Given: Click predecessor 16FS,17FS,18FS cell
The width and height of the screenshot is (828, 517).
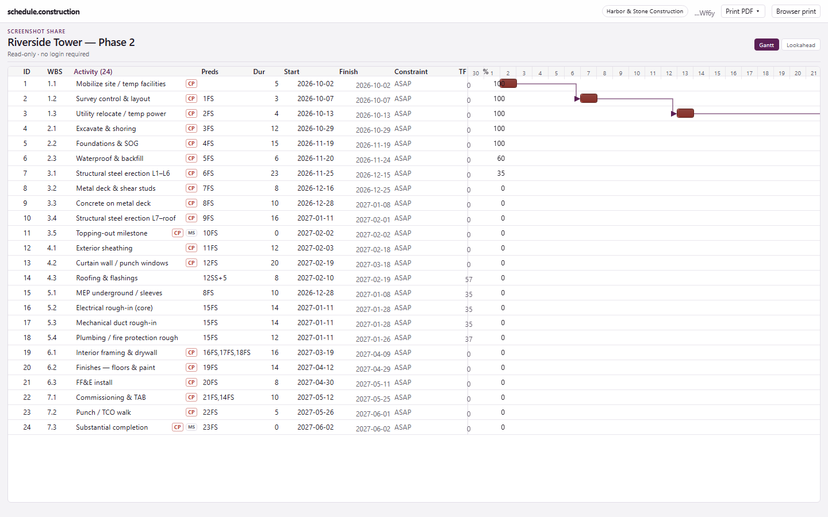Looking at the screenshot, I should tap(227, 353).
